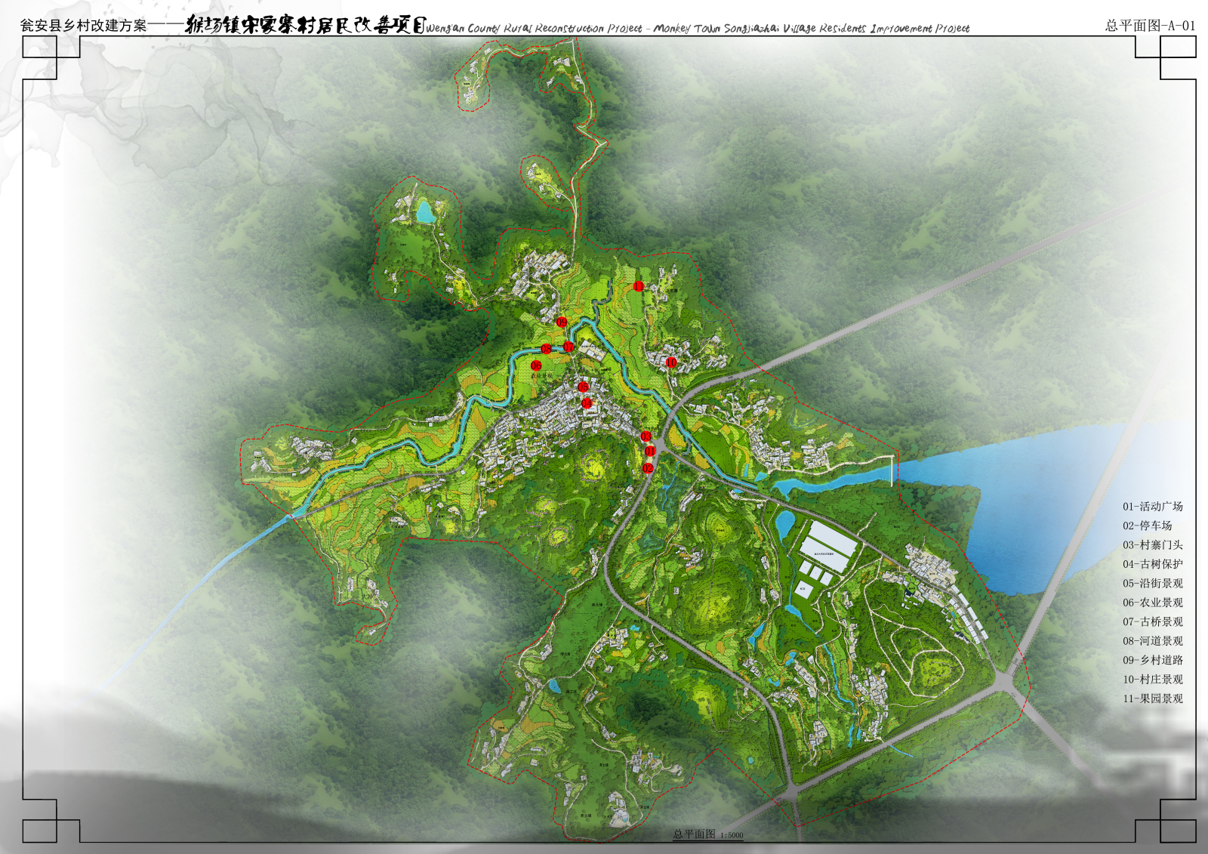Click the title text 瓮安县乡村改建方案

(x=84, y=26)
